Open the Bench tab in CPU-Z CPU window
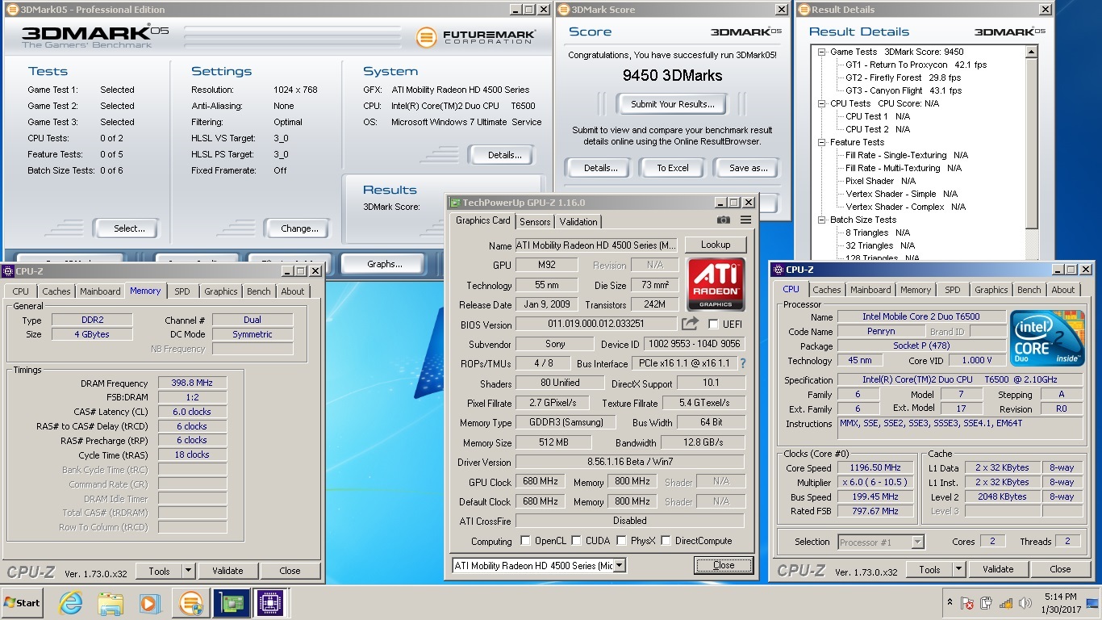 [x=1029, y=290]
